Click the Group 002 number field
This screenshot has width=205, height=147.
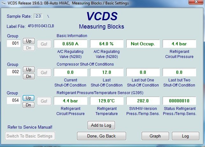pyautogui.click(x=14, y=72)
